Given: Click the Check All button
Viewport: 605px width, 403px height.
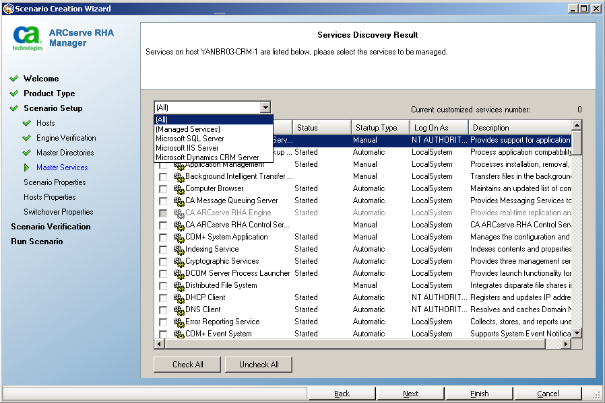Looking at the screenshot, I should 187,364.
